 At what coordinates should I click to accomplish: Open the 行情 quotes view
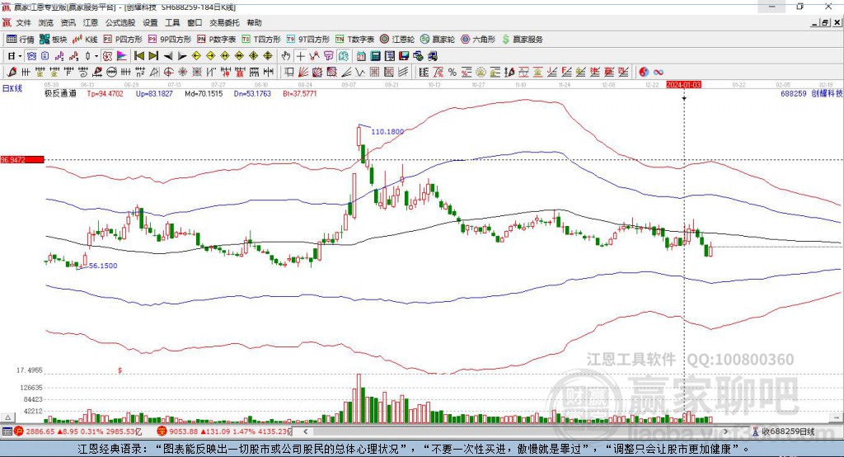point(21,40)
